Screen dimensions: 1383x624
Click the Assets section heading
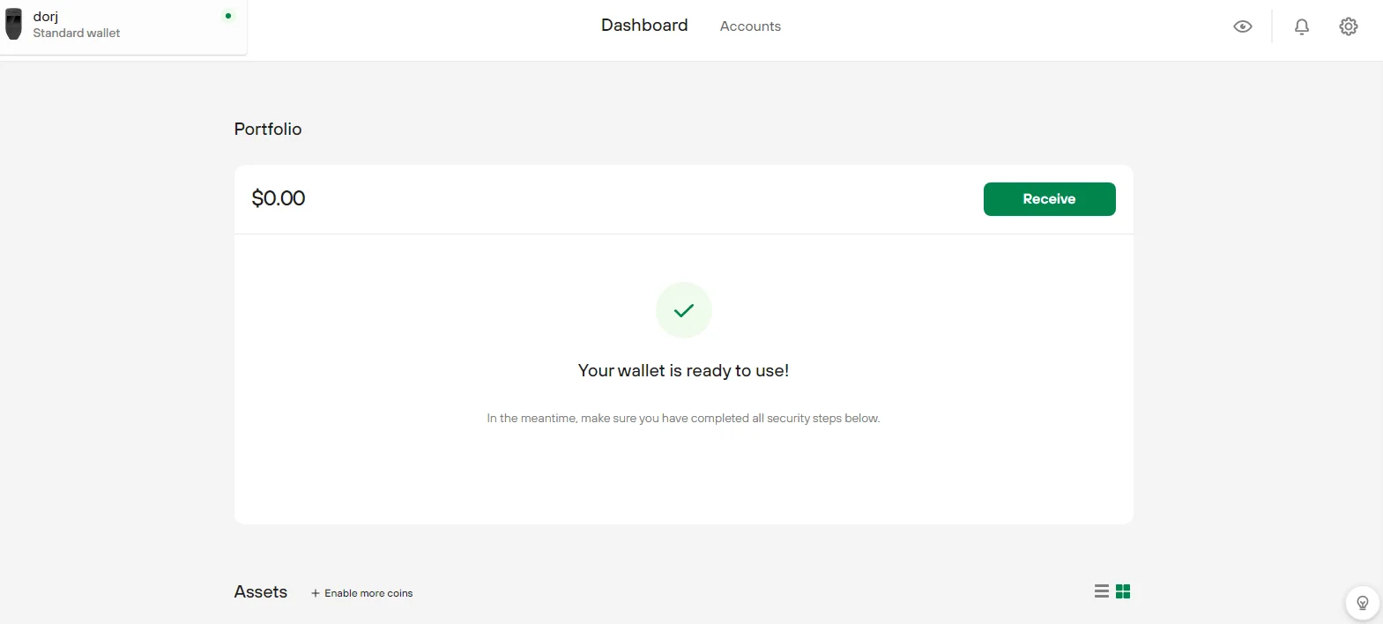(261, 592)
